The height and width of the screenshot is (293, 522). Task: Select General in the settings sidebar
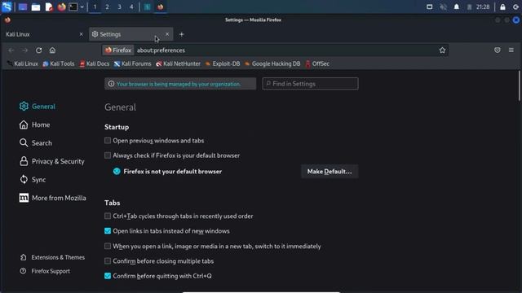click(x=37, y=107)
